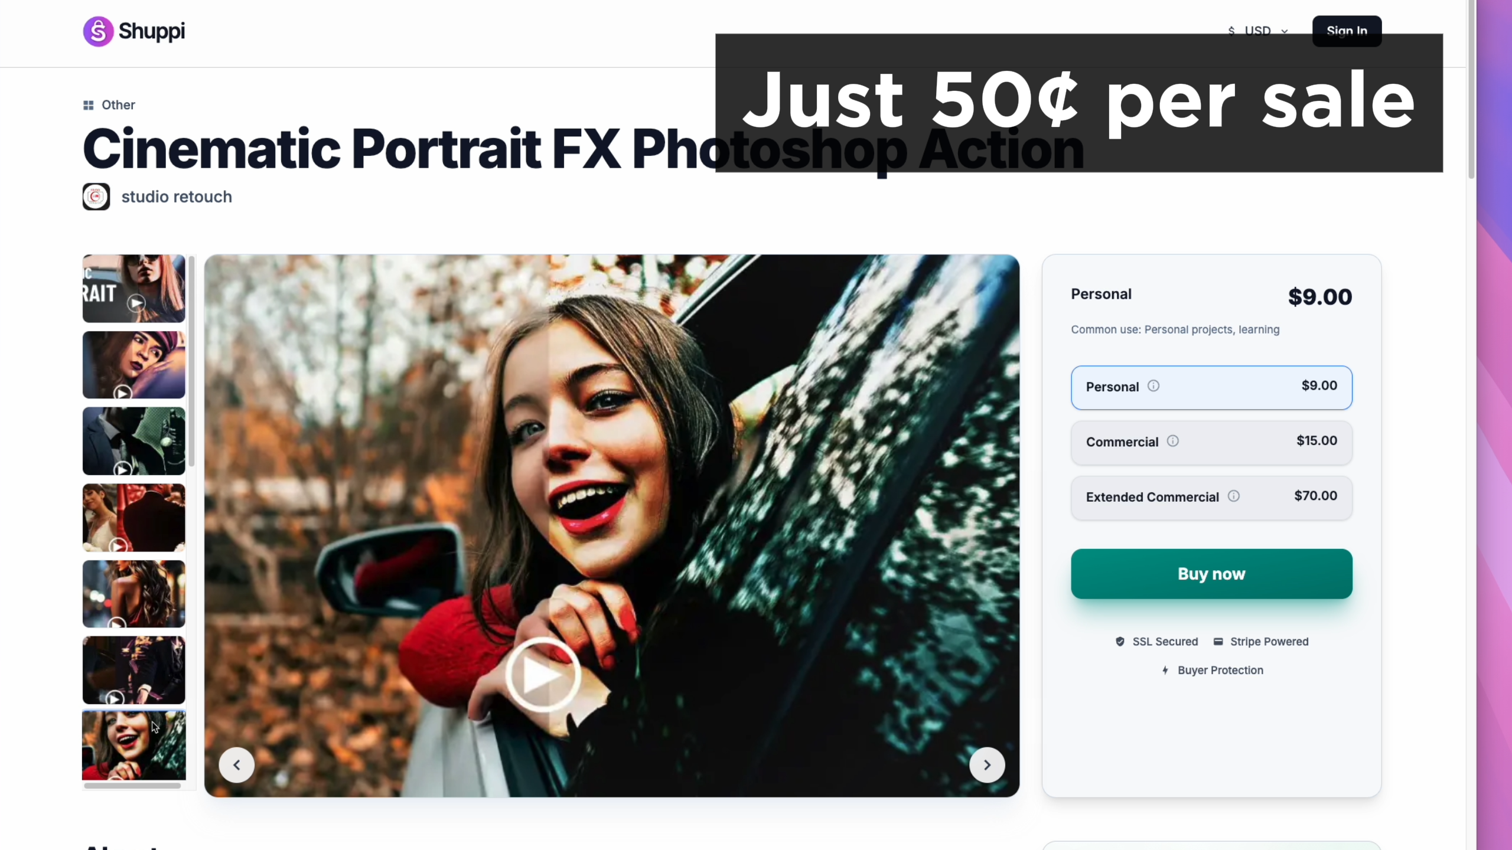Screen dimensions: 1512x850
Task: Open the studio retouch seller avatar
Action: (96, 197)
